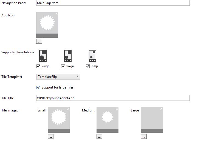
Task: Select the Small tile image thumbnail
Action: point(59,120)
